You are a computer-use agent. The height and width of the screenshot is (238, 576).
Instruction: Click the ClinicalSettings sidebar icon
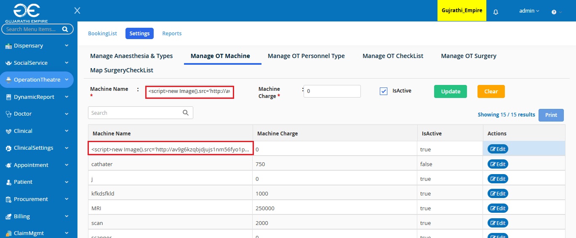(8, 148)
